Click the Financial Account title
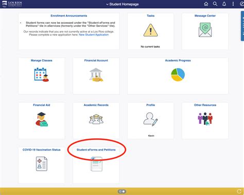 [96, 60]
